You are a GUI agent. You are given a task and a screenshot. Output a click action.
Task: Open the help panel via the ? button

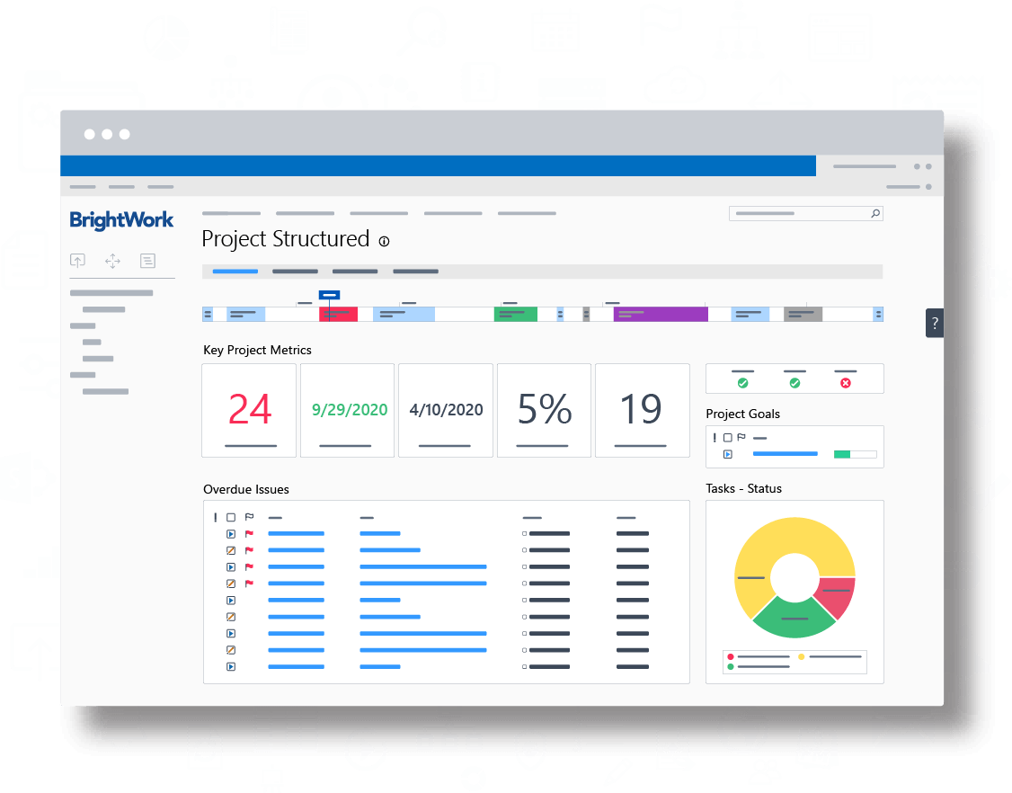pyautogui.click(x=935, y=323)
